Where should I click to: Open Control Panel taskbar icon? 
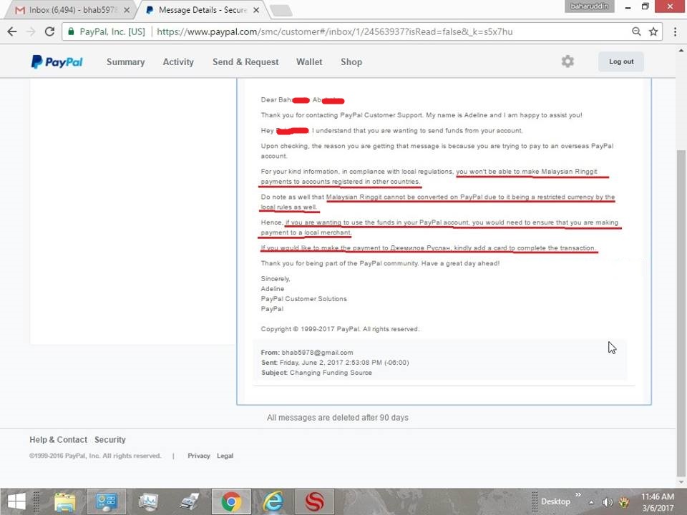106,501
